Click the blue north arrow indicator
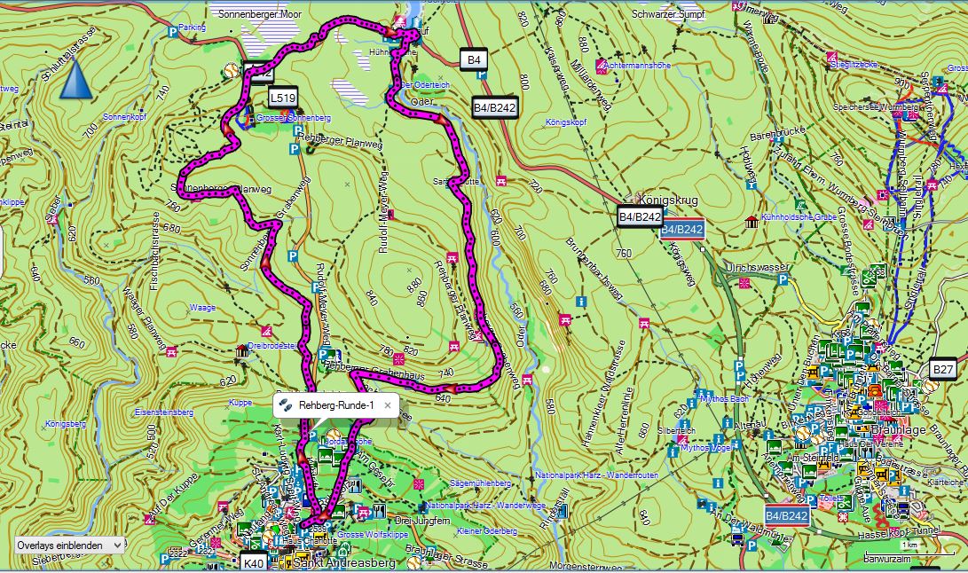 tap(76, 80)
